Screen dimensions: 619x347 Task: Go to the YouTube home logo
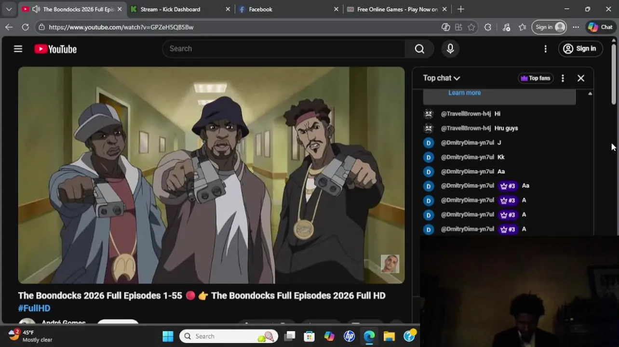point(55,49)
